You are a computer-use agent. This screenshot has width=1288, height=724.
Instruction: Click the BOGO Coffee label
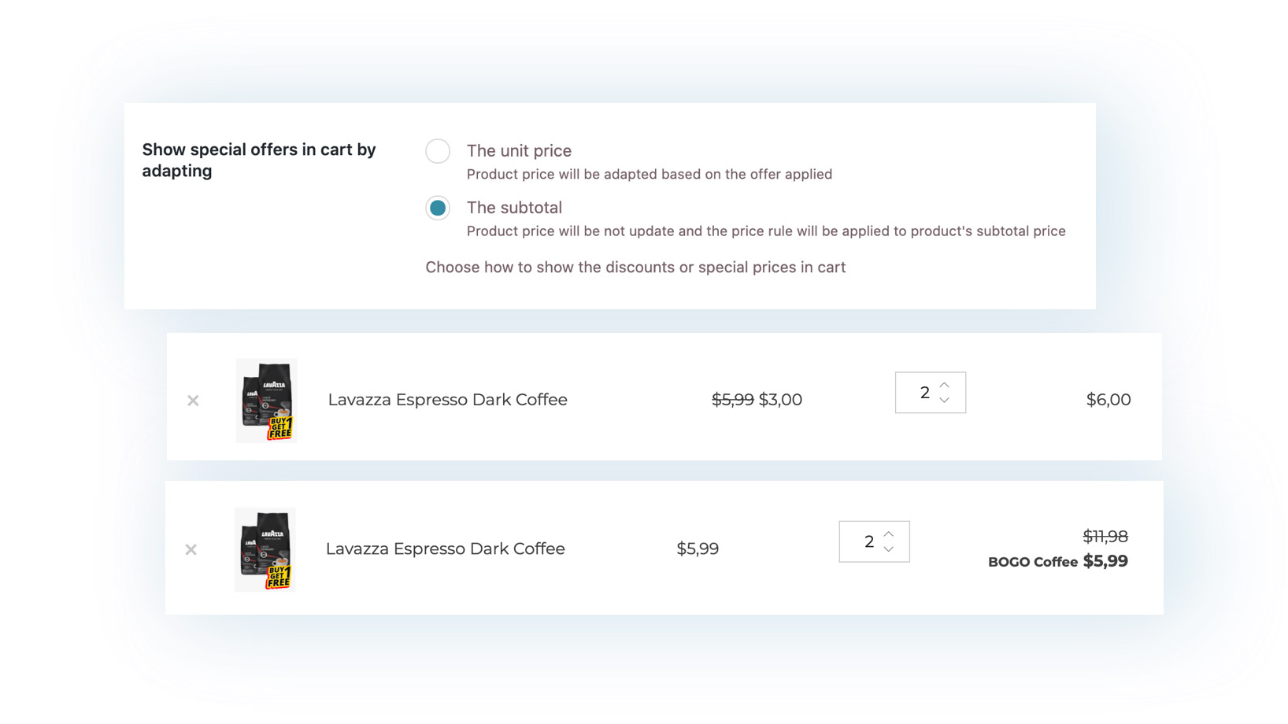click(1033, 562)
